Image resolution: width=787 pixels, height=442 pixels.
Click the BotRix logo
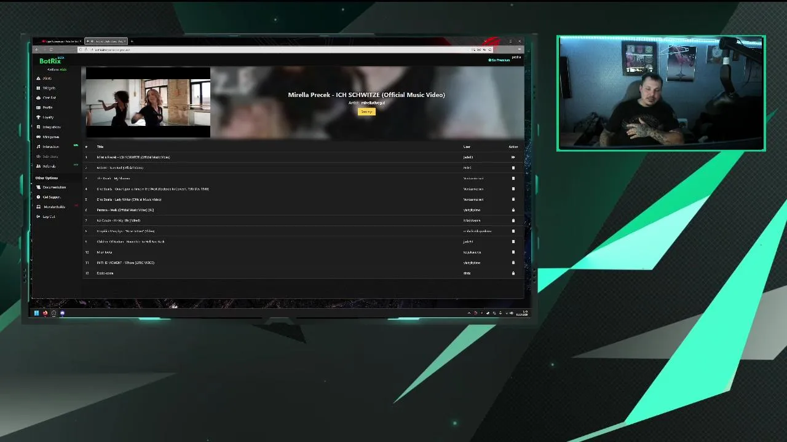[x=52, y=61]
